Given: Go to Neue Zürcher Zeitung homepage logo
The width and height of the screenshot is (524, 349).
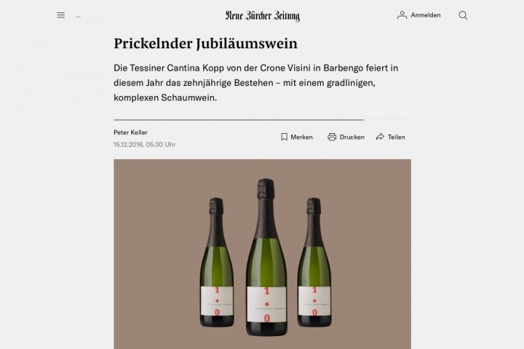Looking at the screenshot, I should click(262, 16).
